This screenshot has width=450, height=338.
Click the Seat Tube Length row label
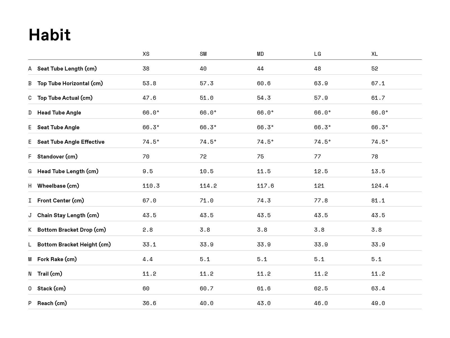point(67,69)
